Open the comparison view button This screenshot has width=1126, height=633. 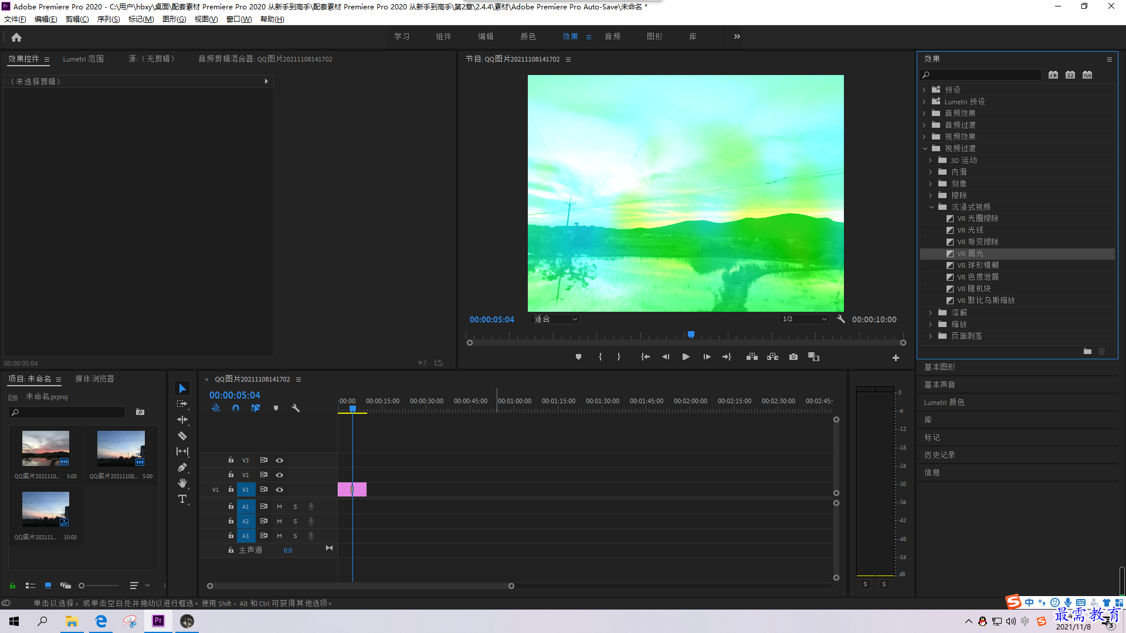coord(813,357)
